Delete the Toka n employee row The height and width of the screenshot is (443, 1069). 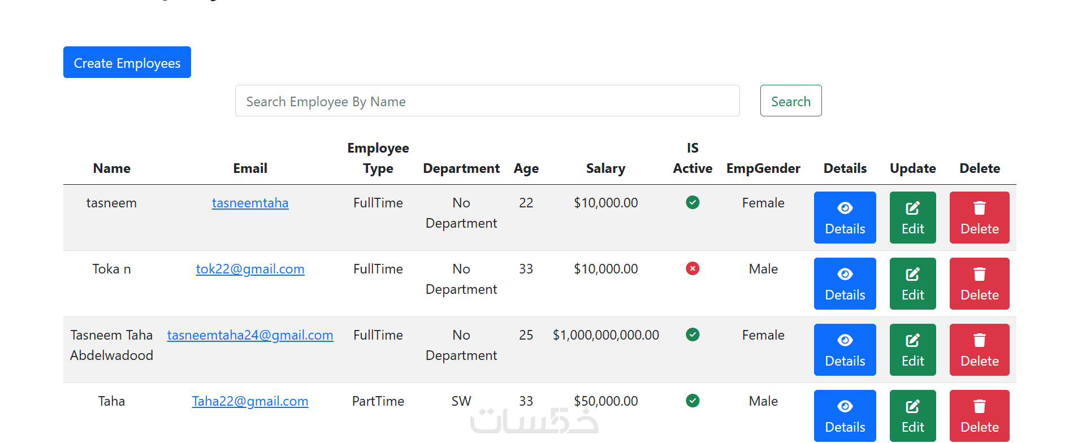point(979,284)
